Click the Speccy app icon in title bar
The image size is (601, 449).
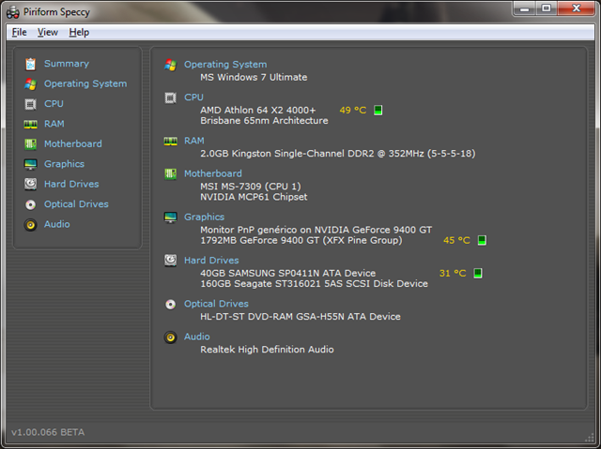tap(12, 12)
